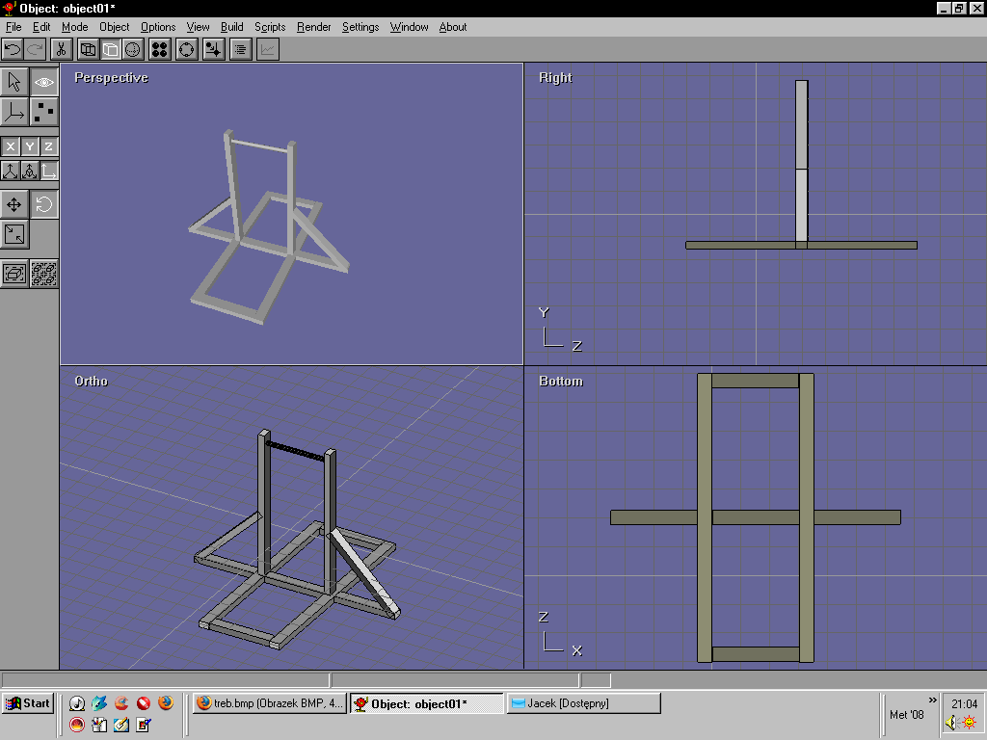Click the Windows Start button
The width and height of the screenshot is (987, 740).
point(27,703)
